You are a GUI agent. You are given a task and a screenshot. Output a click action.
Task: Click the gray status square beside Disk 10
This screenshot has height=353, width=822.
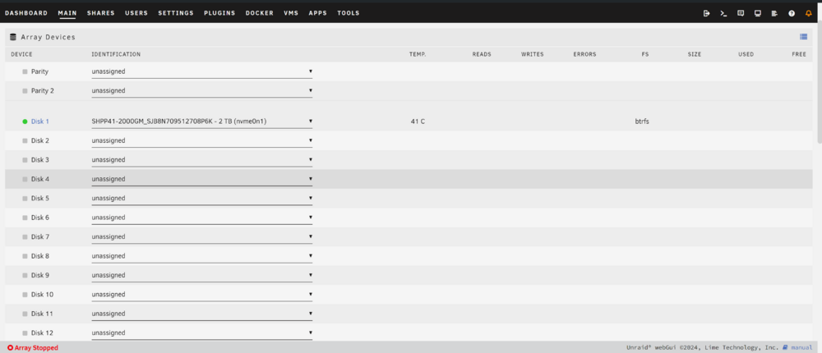click(25, 295)
